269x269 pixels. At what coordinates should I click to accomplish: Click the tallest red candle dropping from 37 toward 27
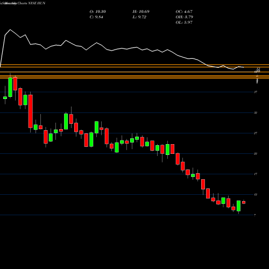[31, 111]
